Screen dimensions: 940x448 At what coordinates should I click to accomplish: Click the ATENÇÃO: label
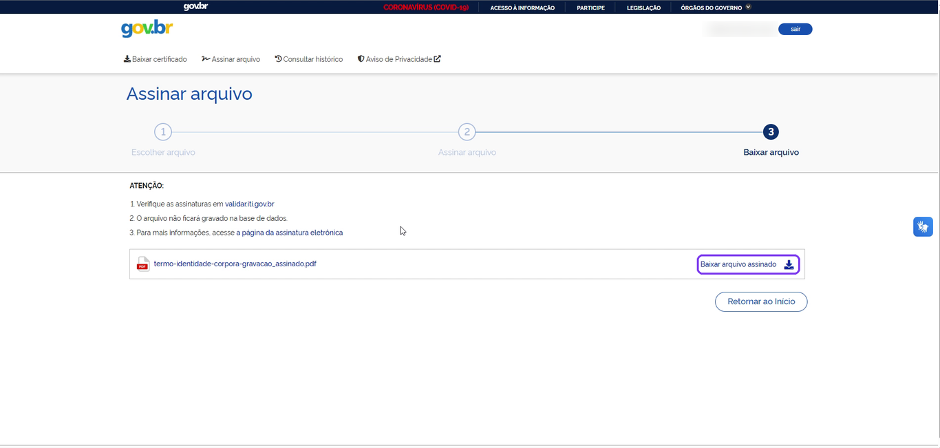(x=147, y=186)
